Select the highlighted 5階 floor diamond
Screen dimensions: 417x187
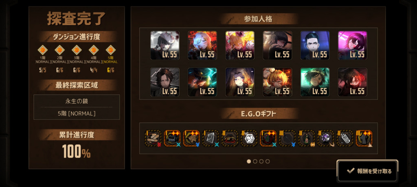pyautogui.click(x=111, y=50)
